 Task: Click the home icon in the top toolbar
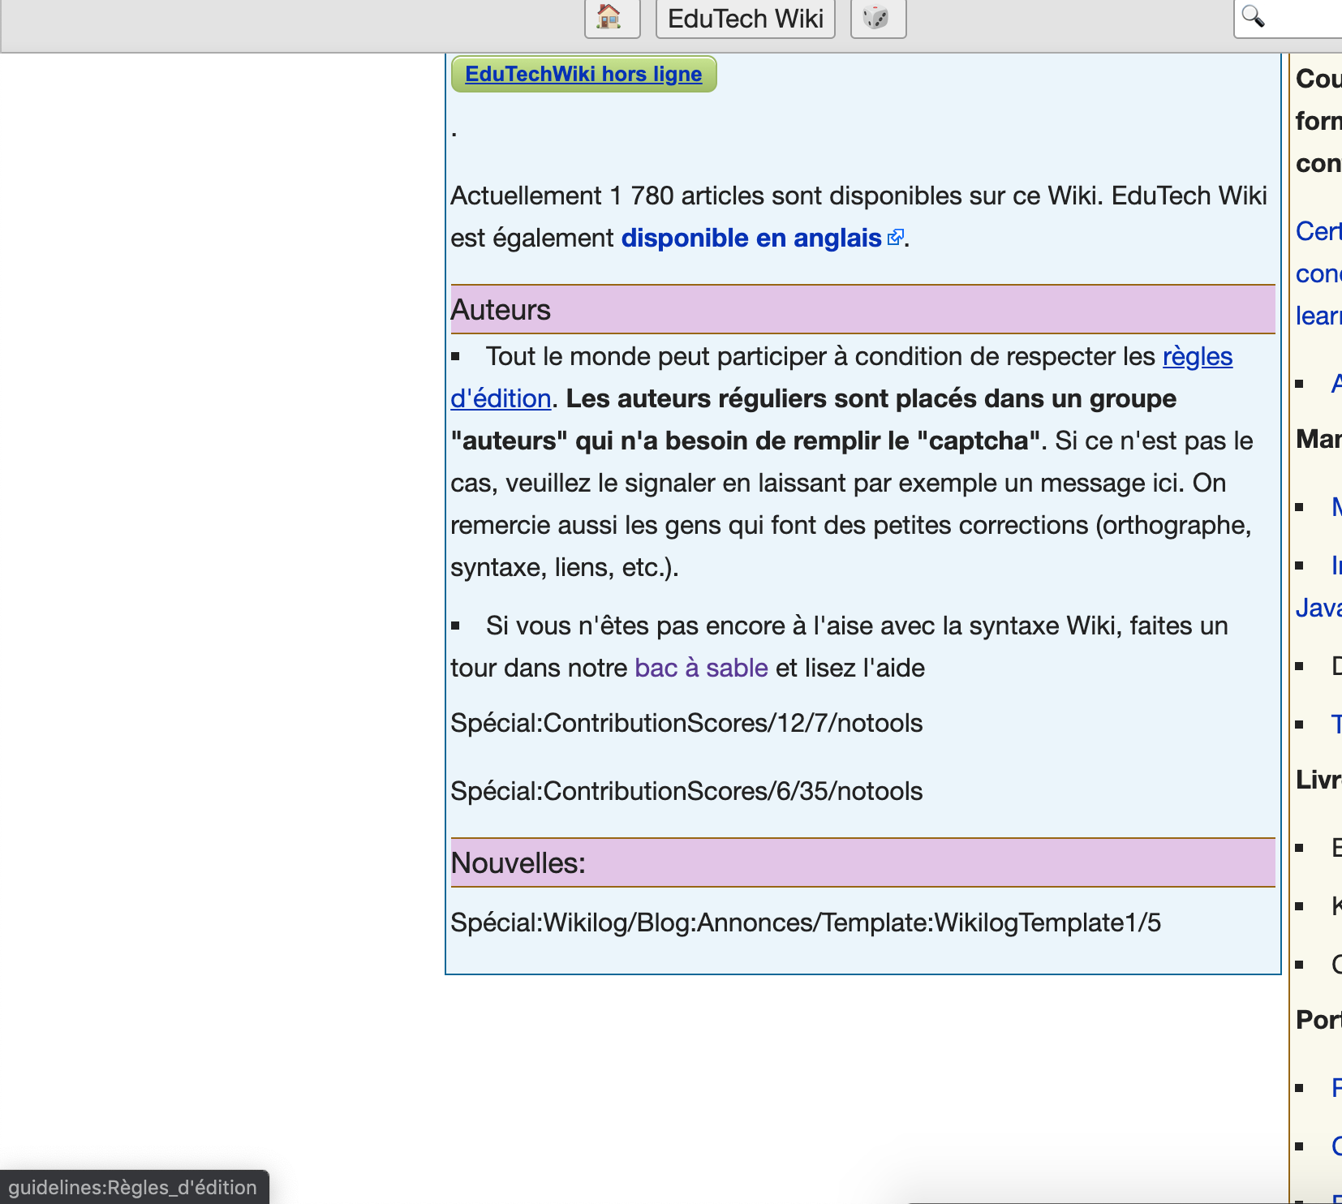coord(612,18)
